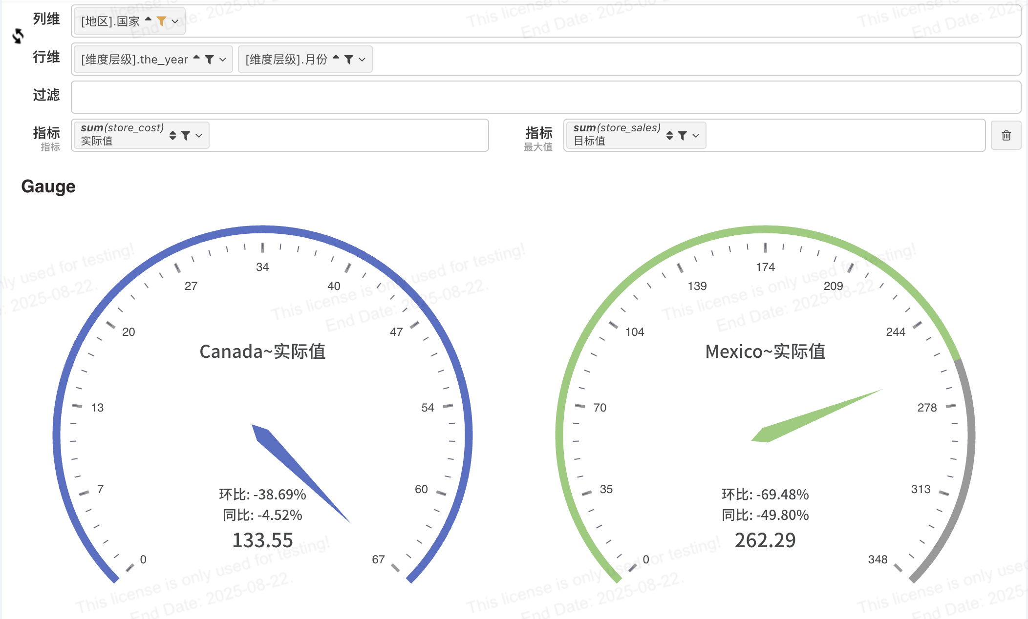This screenshot has height=619, width=1028.
Task: Sort the the_year row dimension
Action: point(196,58)
